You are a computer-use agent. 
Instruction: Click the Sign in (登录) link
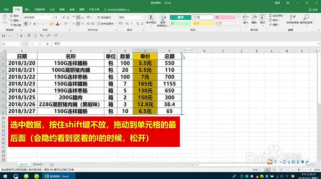(x=277, y=3)
